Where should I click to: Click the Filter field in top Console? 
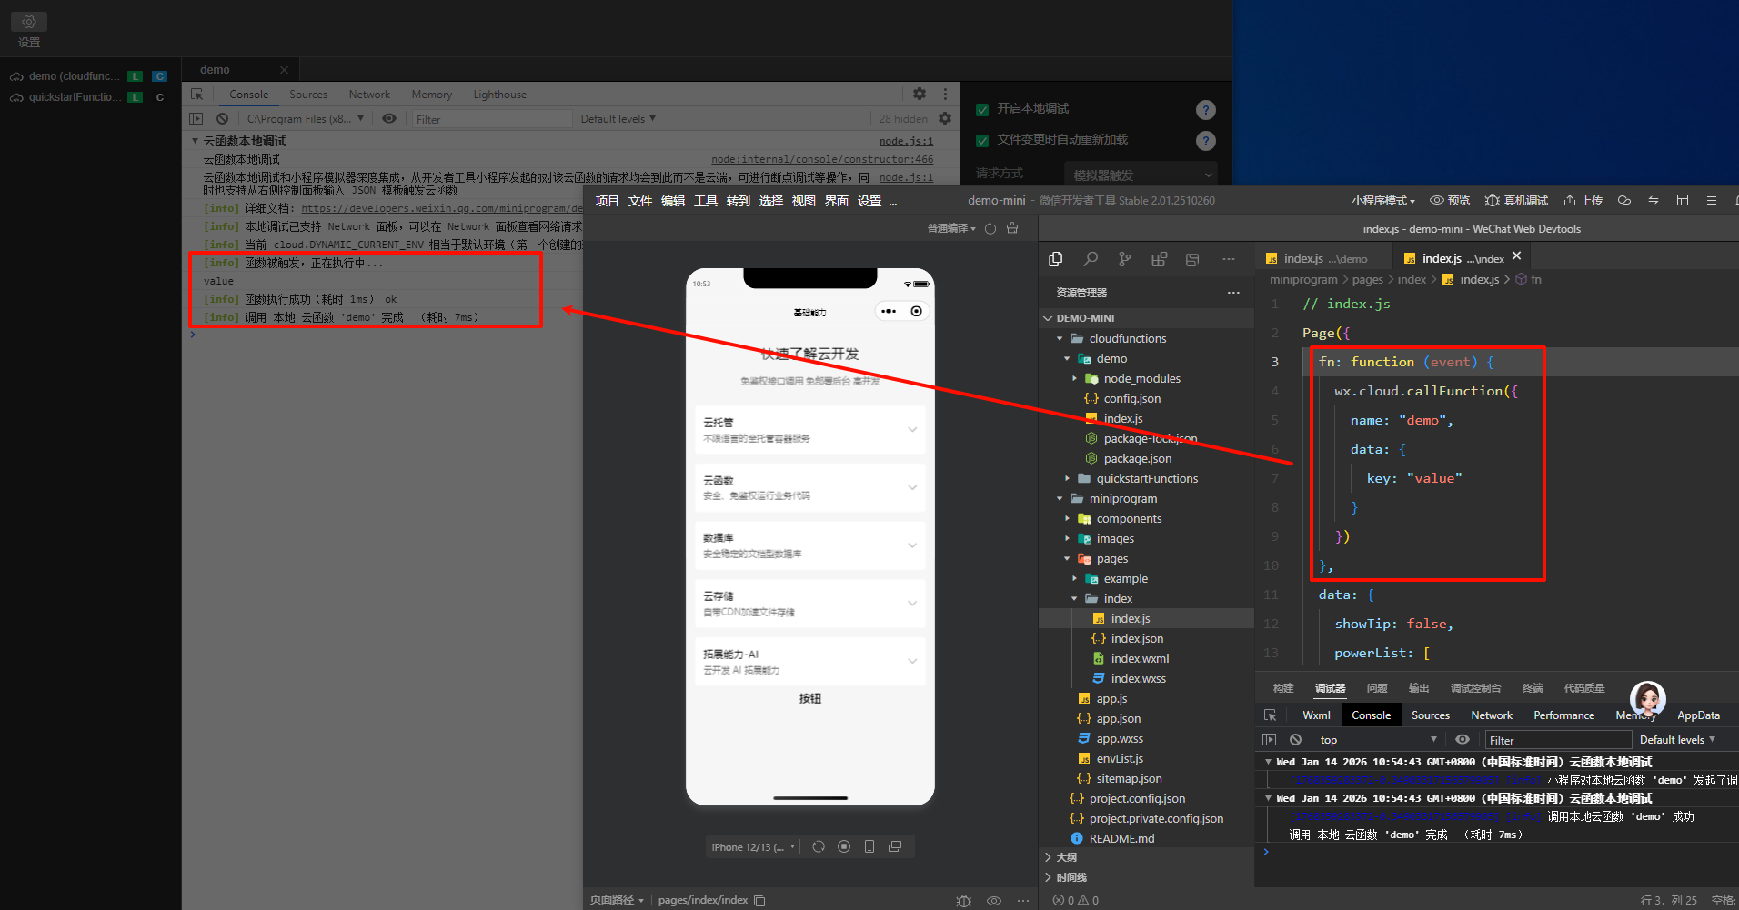(x=491, y=119)
